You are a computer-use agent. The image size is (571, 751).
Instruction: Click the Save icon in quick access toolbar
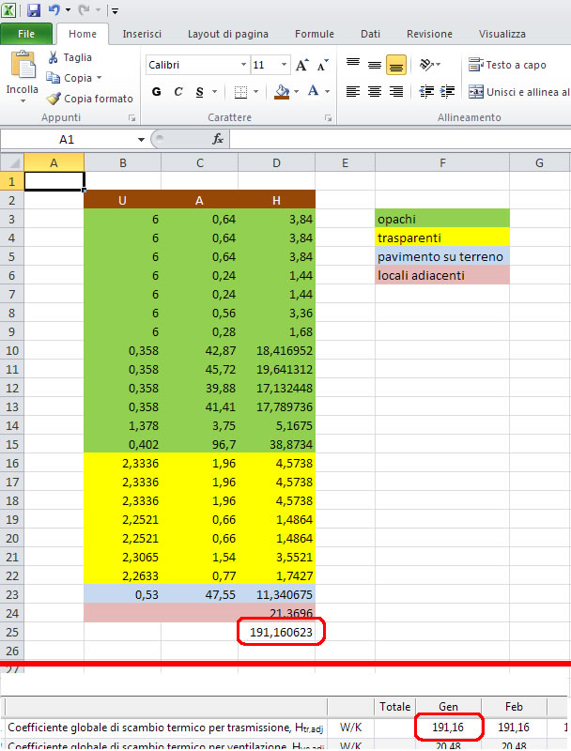[x=34, y=10]
